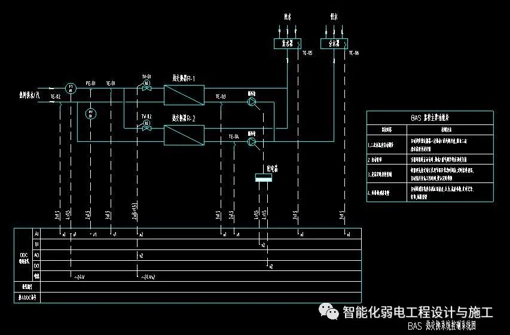Viewport: 510px width, 335px height.
Task: Click the TE-05 label
Action: click(307, 53)
